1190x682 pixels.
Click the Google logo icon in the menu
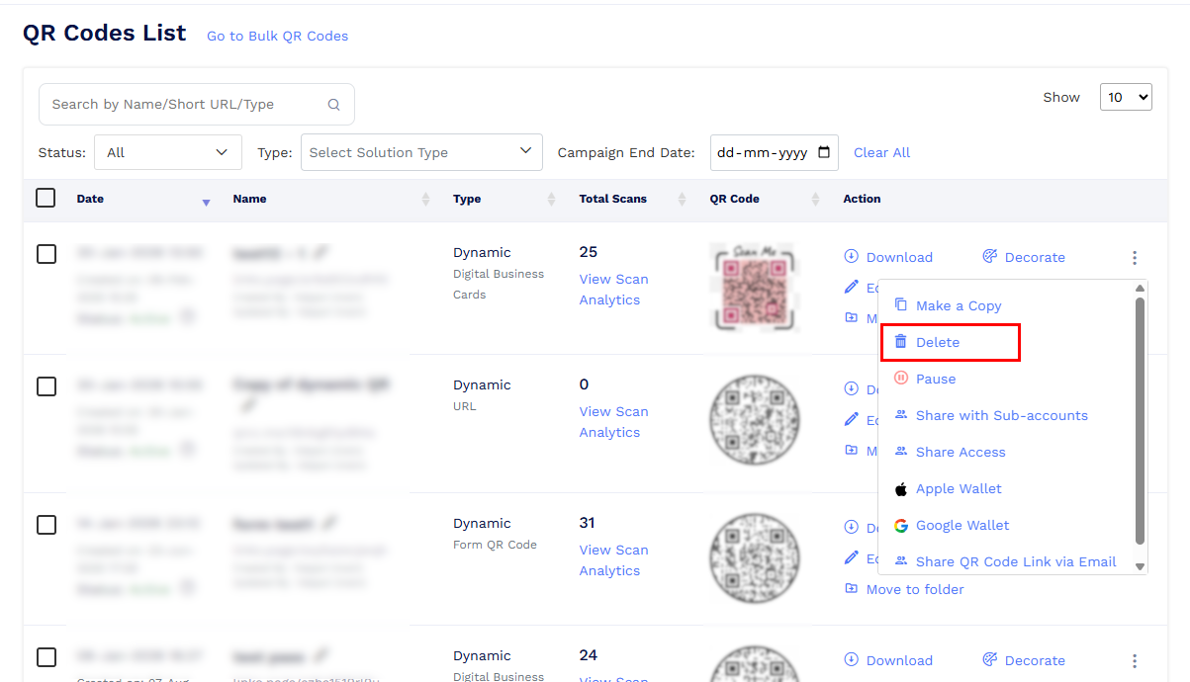pos(901,525)
